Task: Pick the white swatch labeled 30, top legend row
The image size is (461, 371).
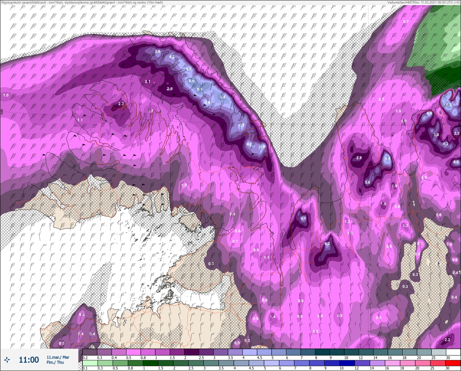Action: [x=453, y=352]
